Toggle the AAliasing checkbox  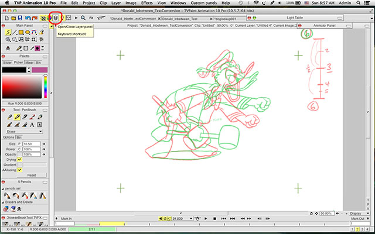click(20, 170)
